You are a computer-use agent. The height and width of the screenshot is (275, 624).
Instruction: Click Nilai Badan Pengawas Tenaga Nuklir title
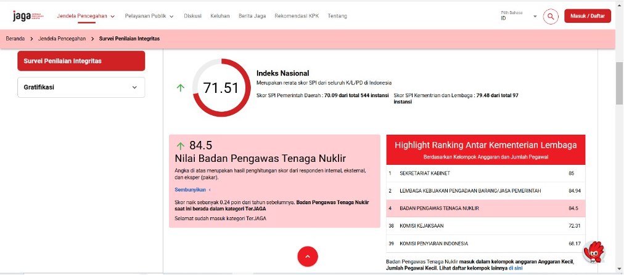pos(260,158)
